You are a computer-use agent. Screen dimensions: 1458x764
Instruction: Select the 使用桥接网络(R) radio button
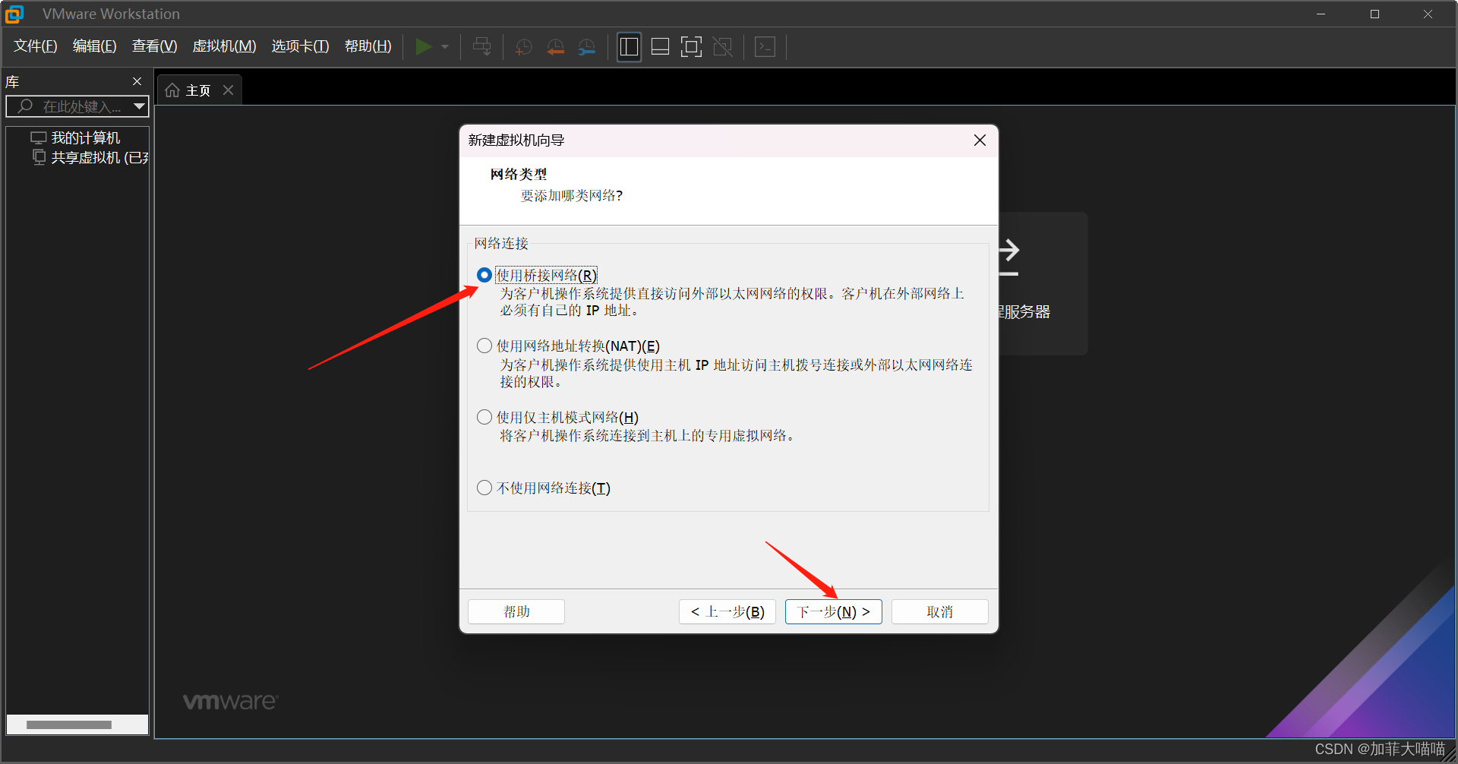pyautogui.click(x=484, y=275)
